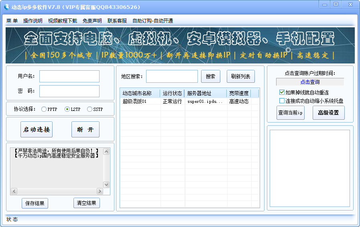Select the L2TP protocol option
This screenshot has height=227, width=360.
[67, 109]
